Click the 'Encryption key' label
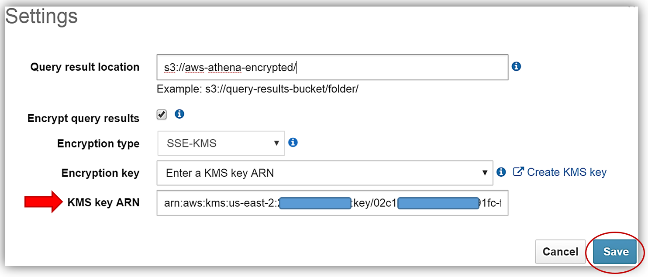Screen dimensions: 648x277 pyautogui.click(x=100, y=173)
